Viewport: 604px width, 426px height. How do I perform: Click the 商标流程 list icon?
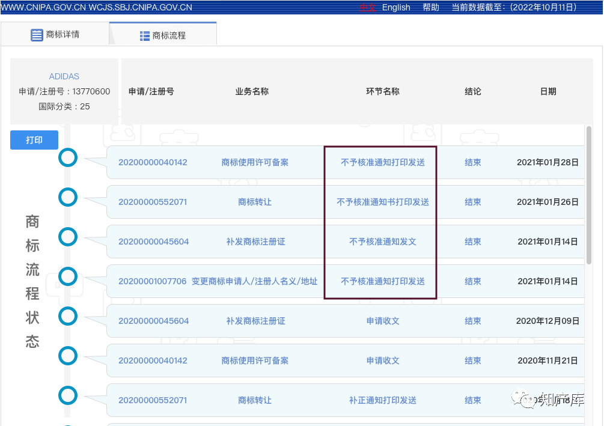pyautogui.click(x=145, y=36)
